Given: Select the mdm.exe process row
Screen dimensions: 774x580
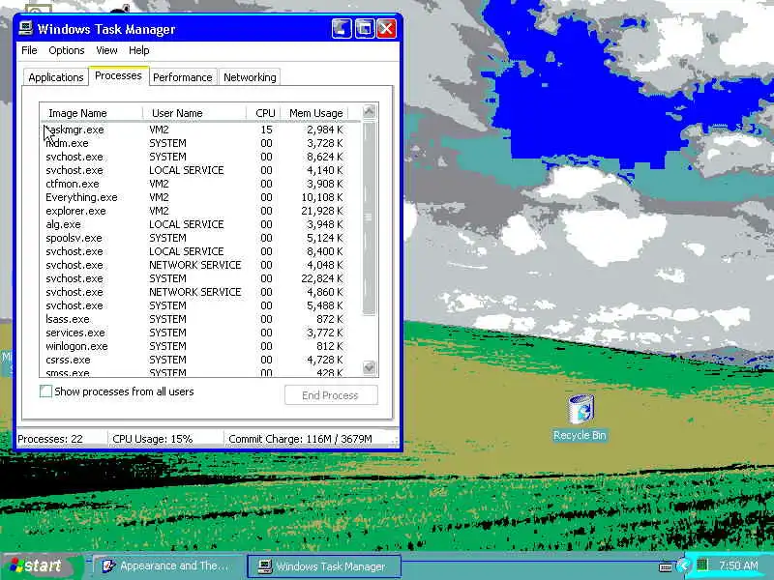Looking at the screenshot, I should 194,143.
